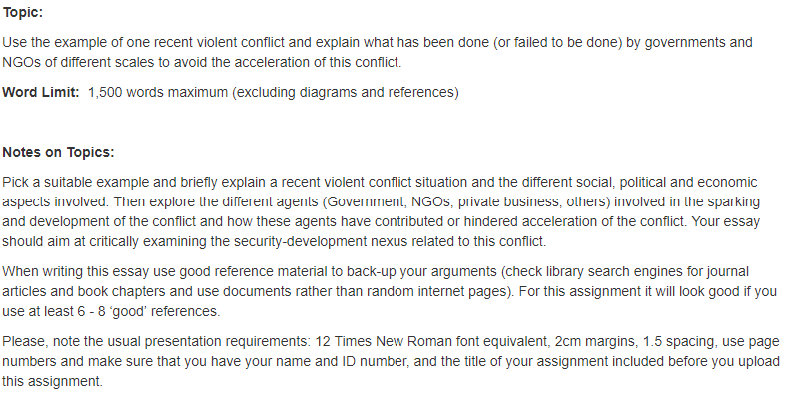Screen dimensions: 794x398
Task: Click the 'Topic:' heading
Action: pos(23,13)
